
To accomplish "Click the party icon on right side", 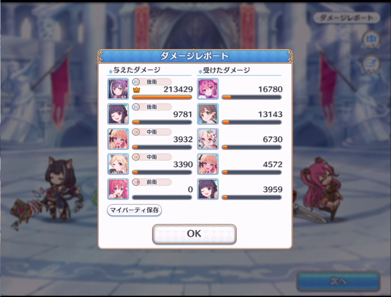I will tap(371, 39).
